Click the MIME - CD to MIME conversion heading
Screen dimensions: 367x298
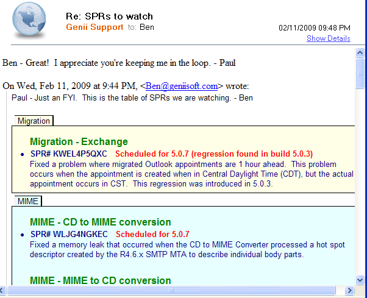point(100,222)
